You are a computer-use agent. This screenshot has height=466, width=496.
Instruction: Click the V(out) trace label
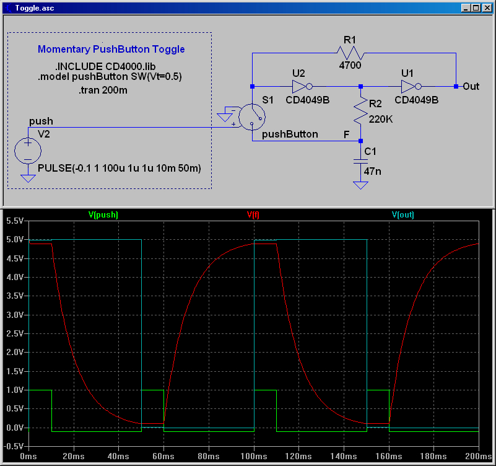(403, 214)
